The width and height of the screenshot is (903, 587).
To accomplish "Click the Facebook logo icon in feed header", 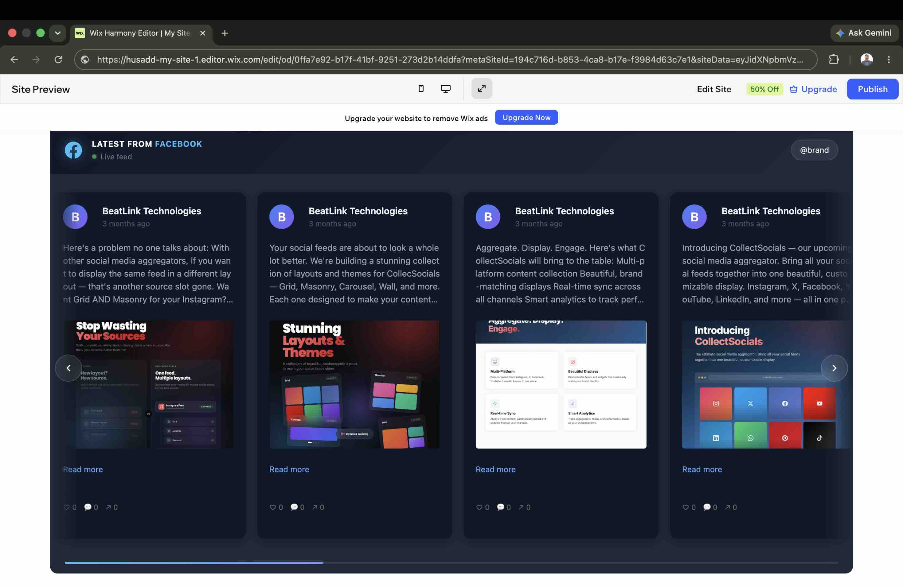I will [73, 150].
